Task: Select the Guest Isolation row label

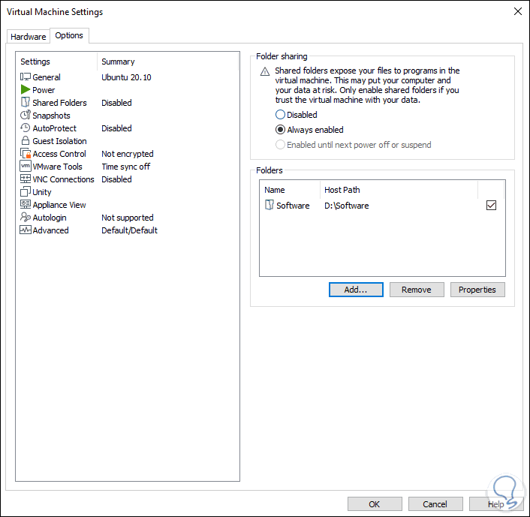Action: pyautogui.click(x=59, y=141)
